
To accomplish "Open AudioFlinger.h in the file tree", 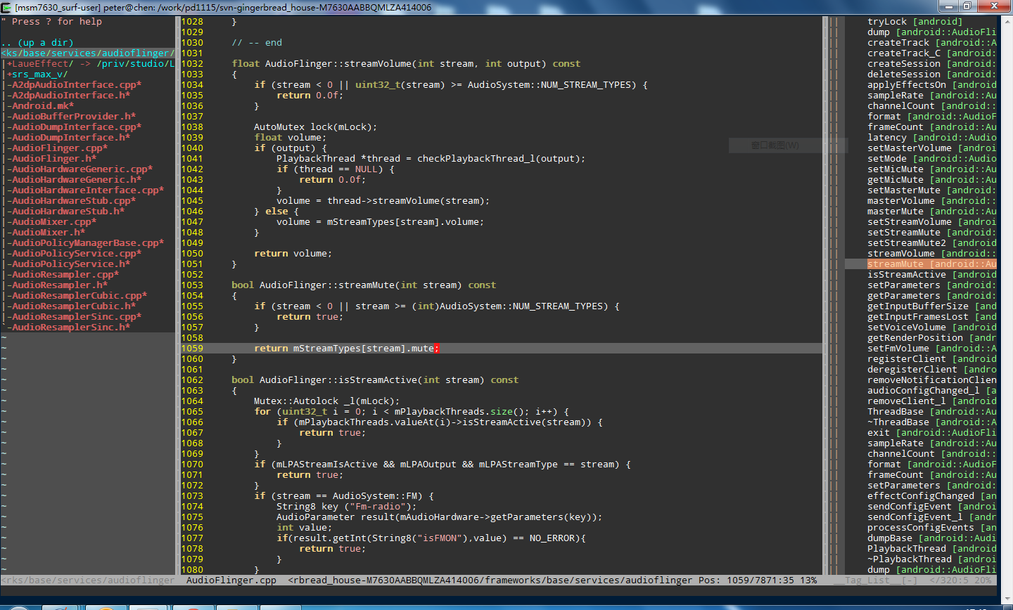I will click(54, 159).
